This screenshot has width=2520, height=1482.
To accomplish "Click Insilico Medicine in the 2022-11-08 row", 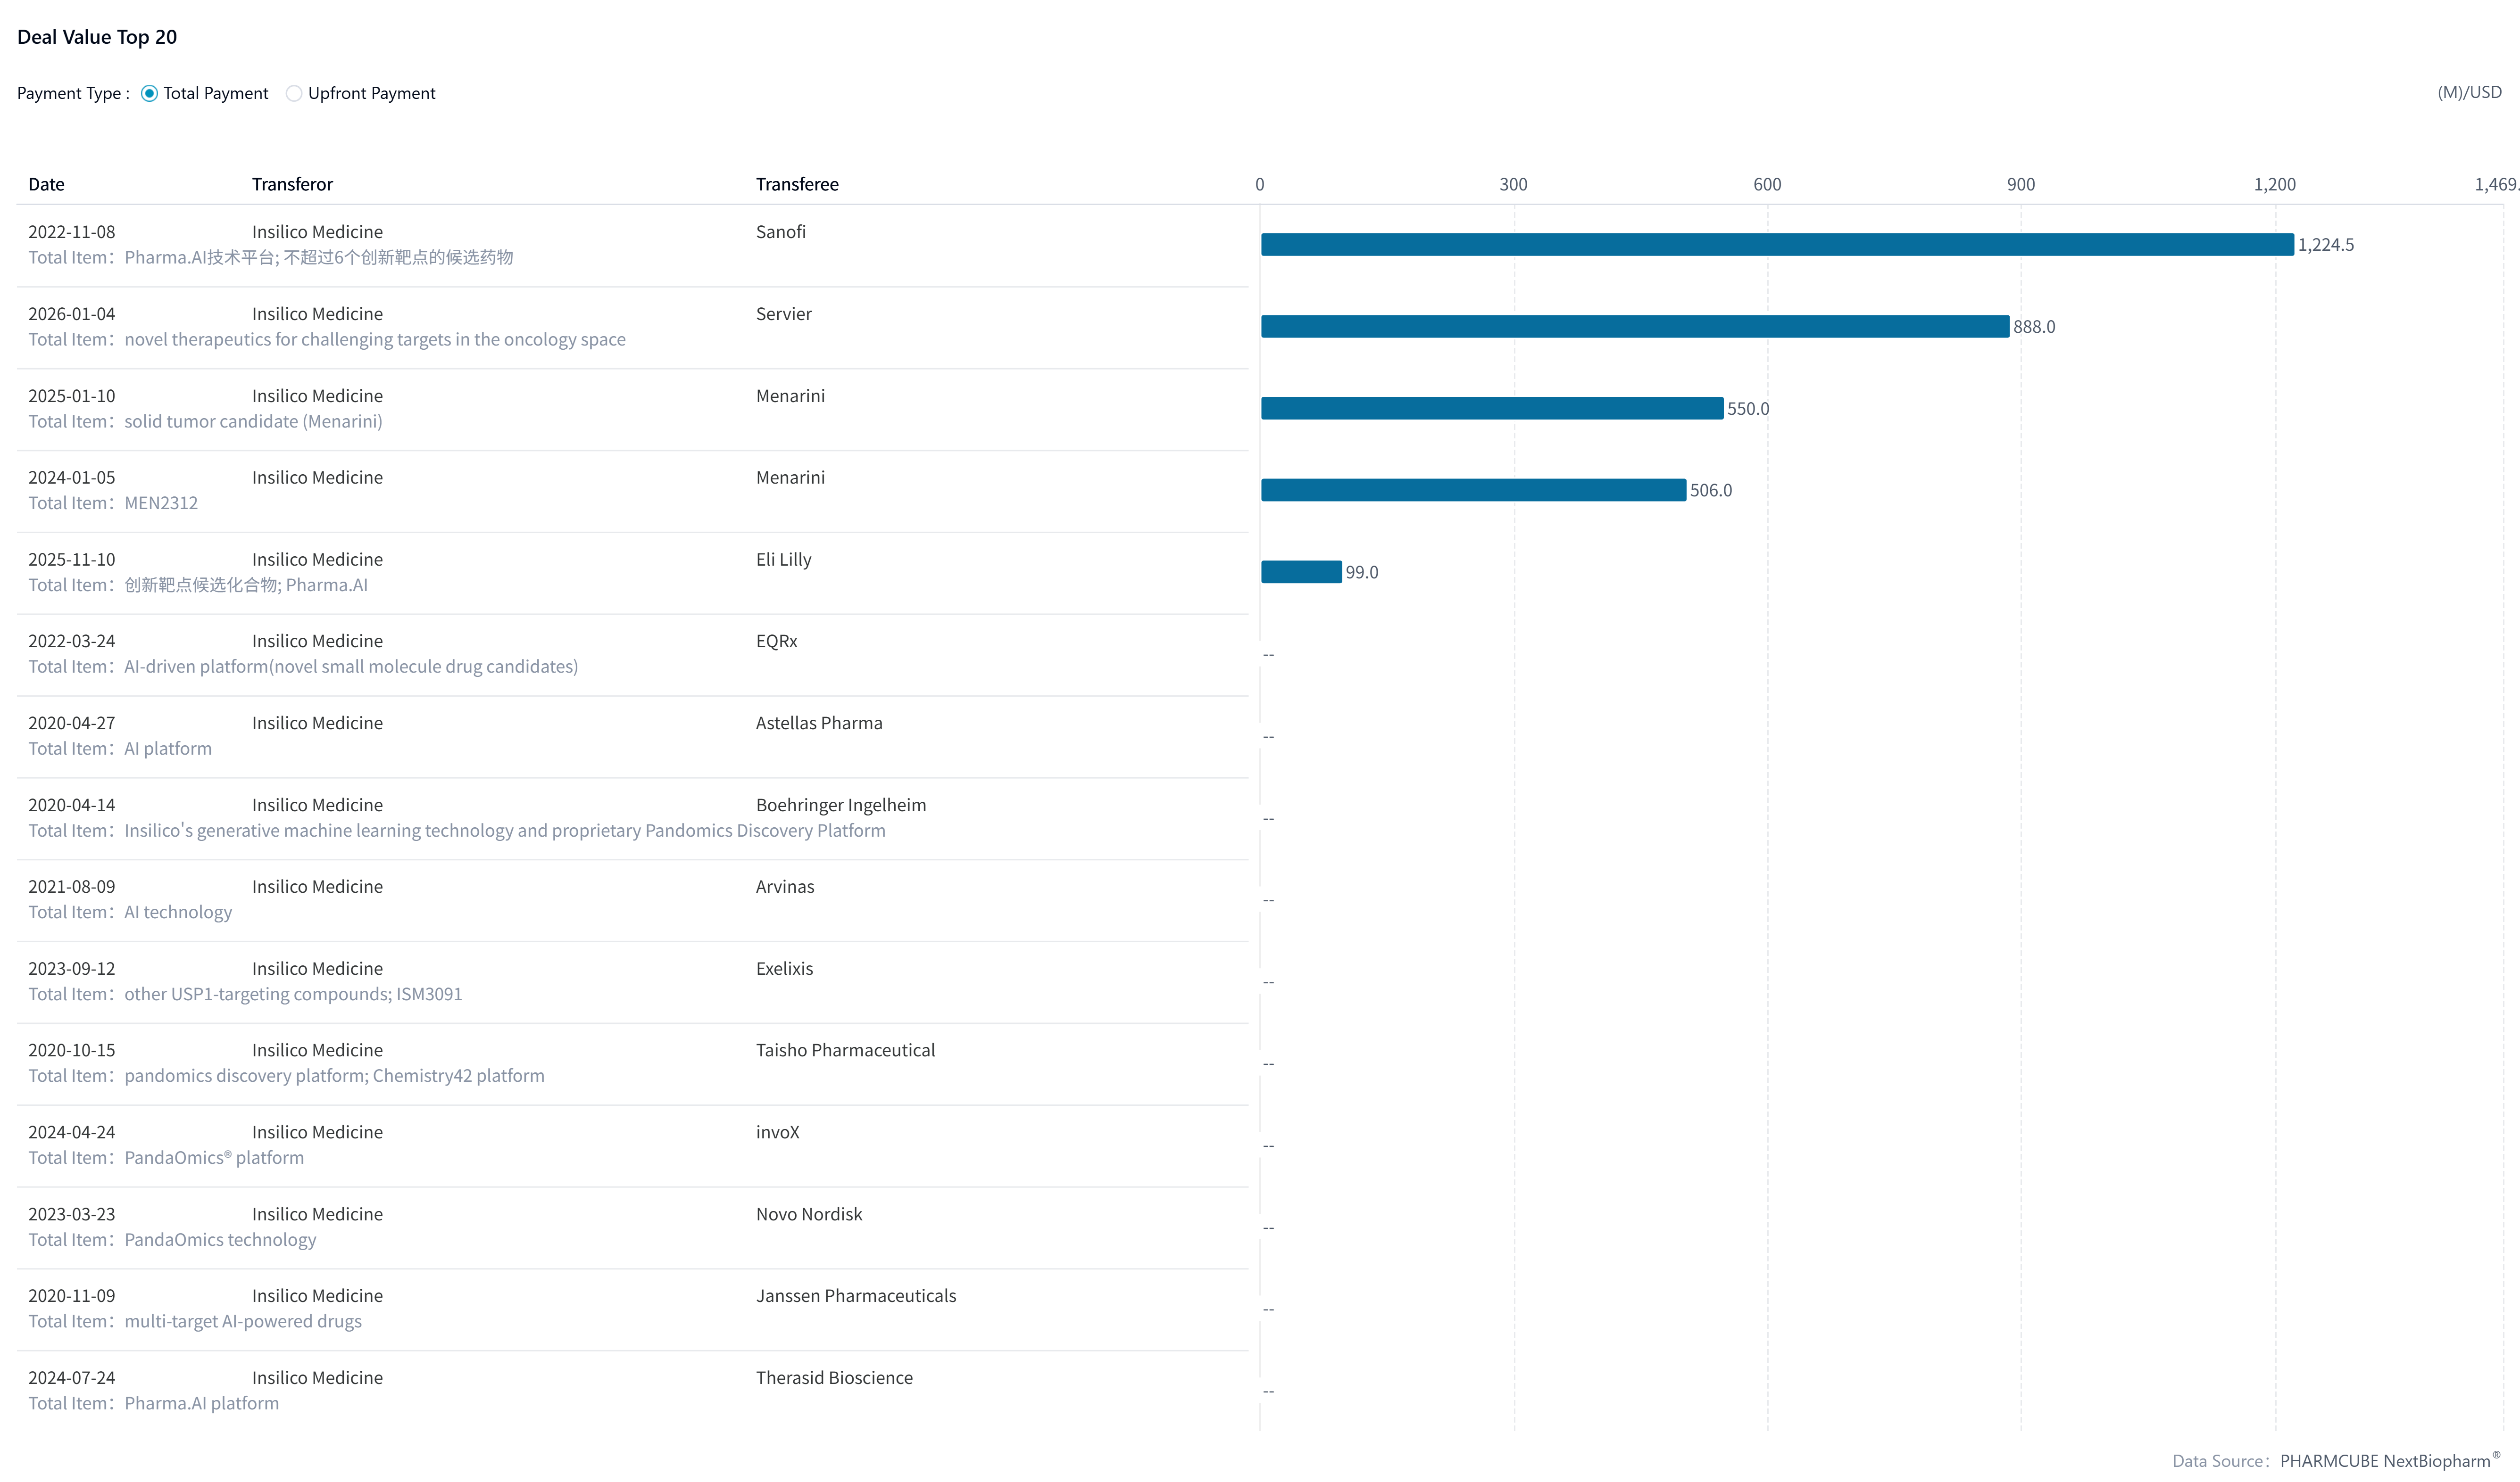I will [317, 232].
